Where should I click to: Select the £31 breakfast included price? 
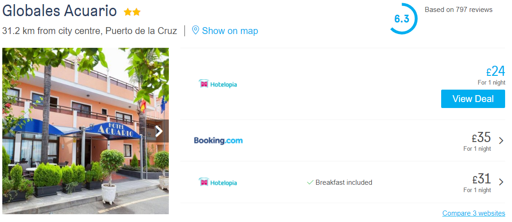pyautogui.click(x=481, y=179)
